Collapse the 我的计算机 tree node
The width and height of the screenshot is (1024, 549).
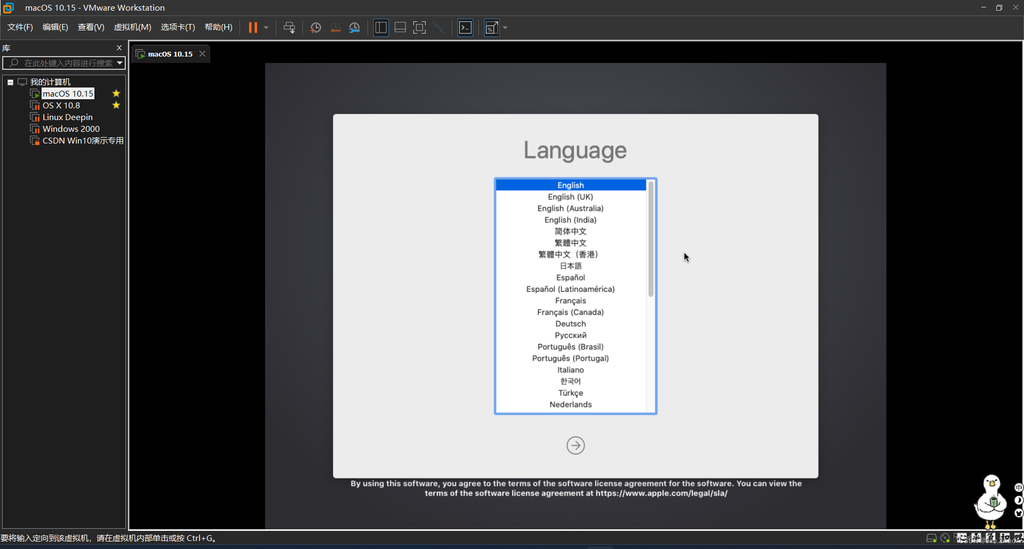[10, 82]
